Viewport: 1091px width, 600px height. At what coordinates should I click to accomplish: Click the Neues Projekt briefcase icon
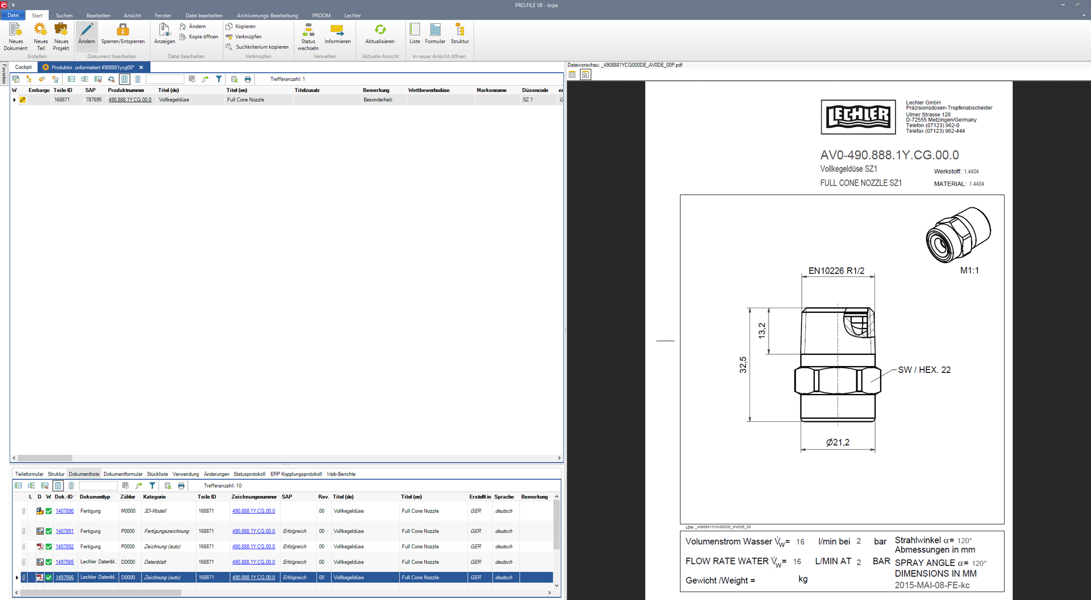pos(61,31)
